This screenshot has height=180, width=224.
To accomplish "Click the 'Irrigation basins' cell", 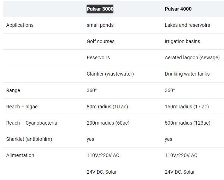I will point(182,41).
